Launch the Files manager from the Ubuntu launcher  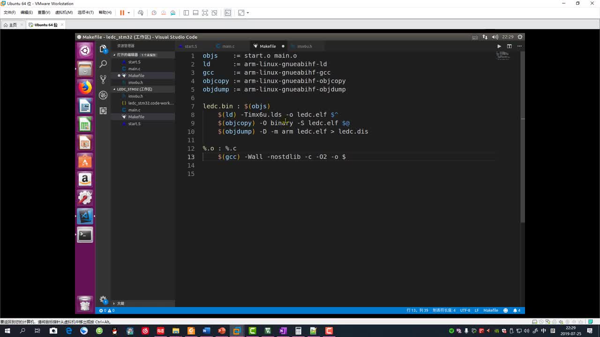tap(85, 69)
